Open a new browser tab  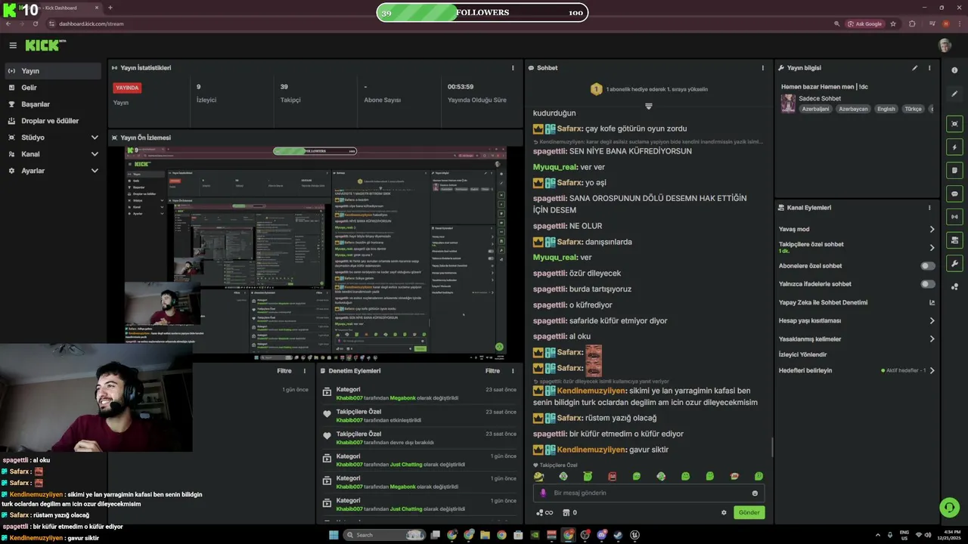(x=110, y=8)
